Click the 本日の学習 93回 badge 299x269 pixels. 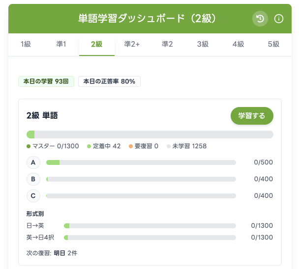46,81
